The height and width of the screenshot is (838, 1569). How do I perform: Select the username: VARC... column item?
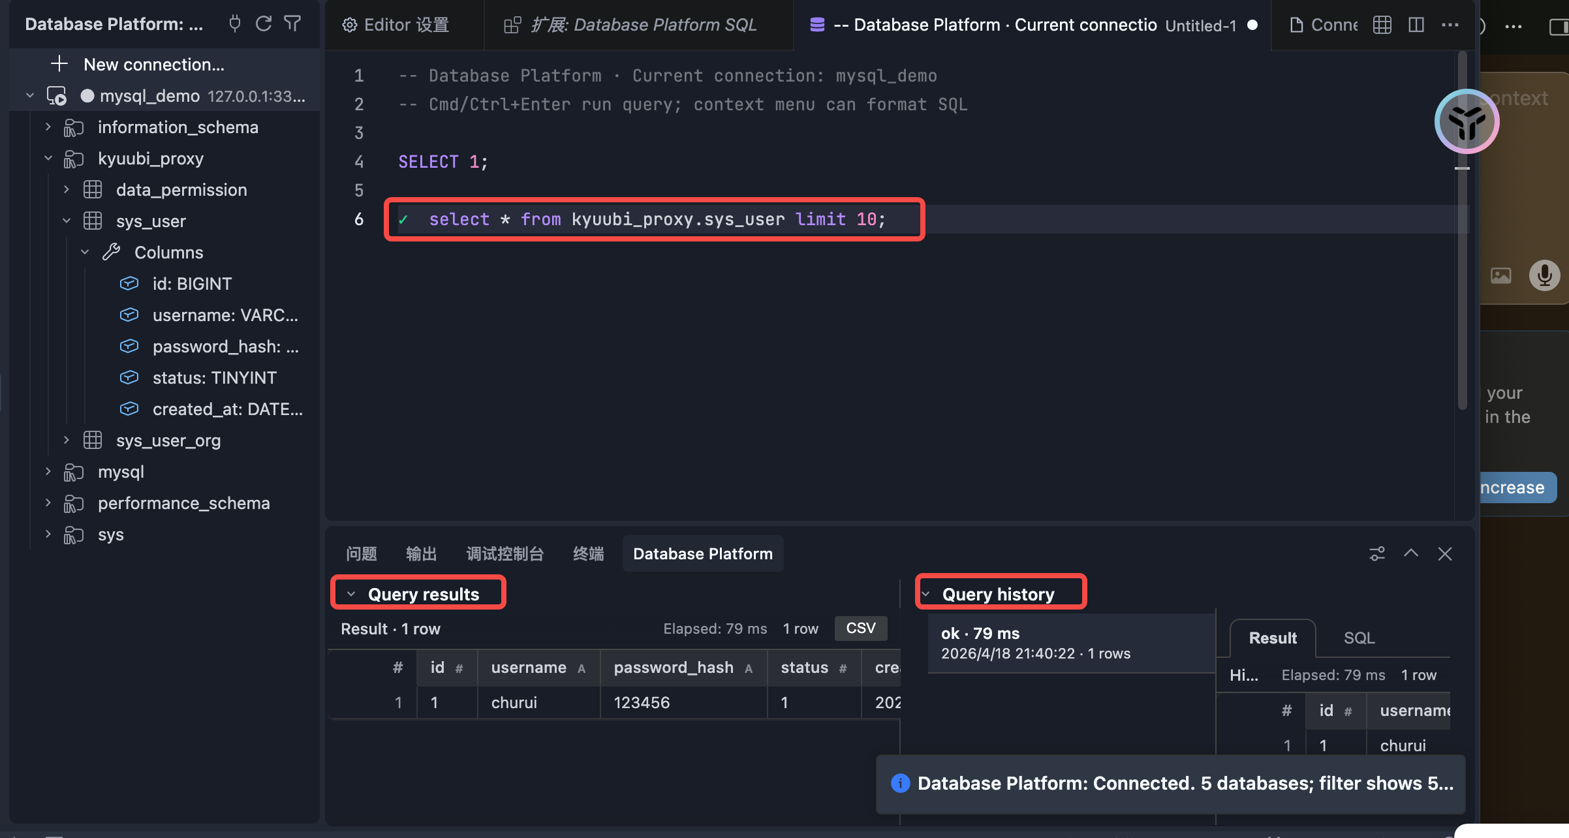pos(225,315)
